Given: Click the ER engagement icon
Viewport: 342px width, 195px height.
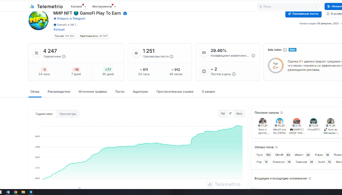Looking at the screenshot, I should 204,53.
